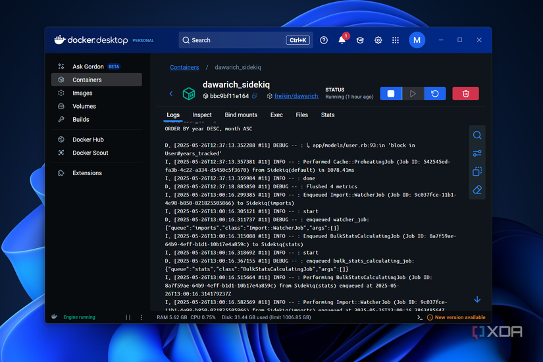Open the settings gear icon
Viewport: 543px width, 362px height.
378,40
